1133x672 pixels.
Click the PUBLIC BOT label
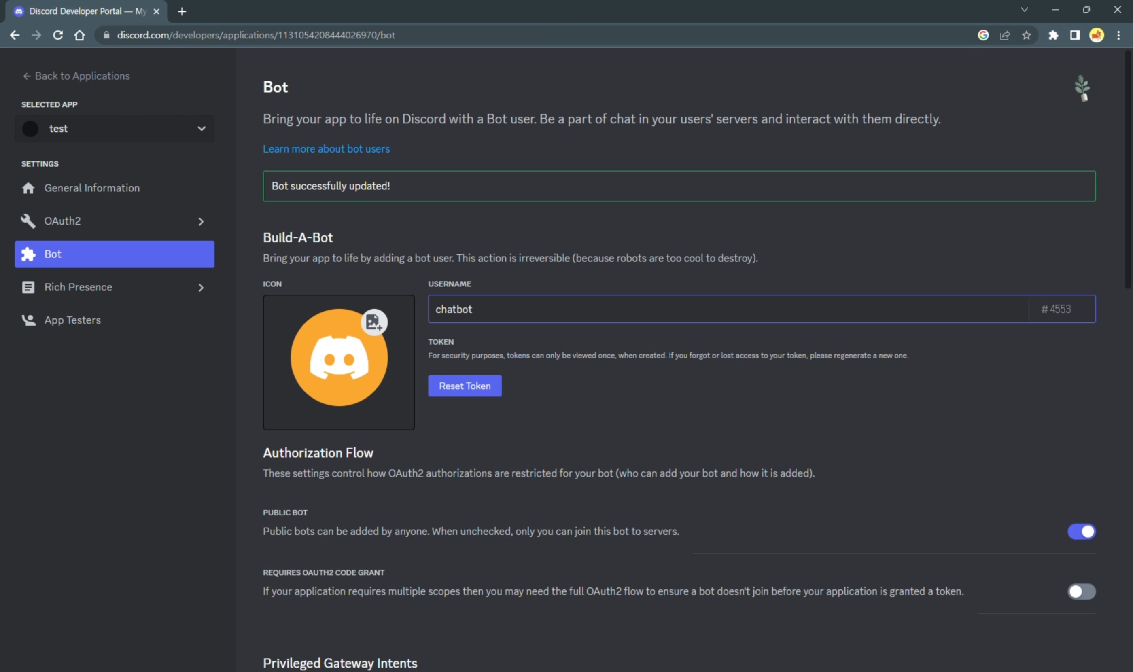285,513
